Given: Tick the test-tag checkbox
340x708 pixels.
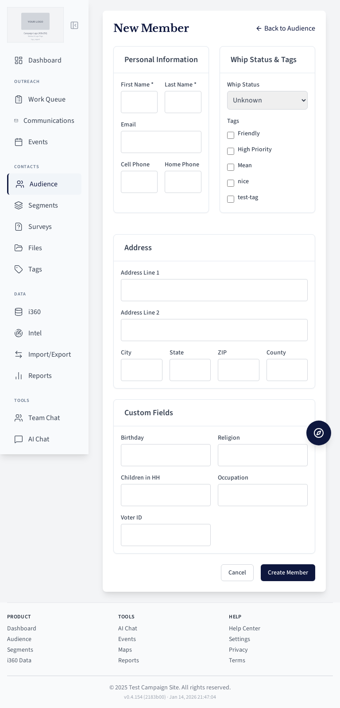Looking at the screenshot, I should tap(231, 199).
